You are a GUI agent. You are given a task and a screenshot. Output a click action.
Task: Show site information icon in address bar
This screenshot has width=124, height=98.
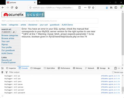point(30,8)
